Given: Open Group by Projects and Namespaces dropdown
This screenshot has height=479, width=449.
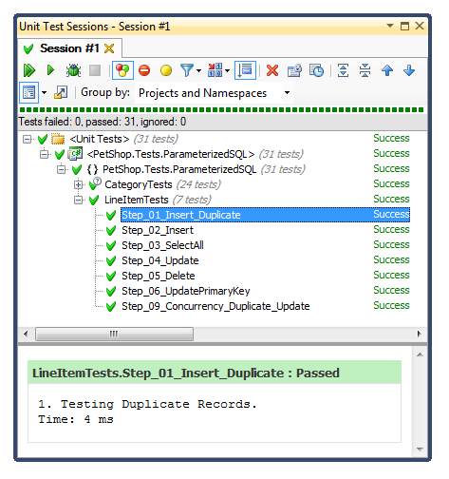Looking at the screenshot, I should 214,93.
